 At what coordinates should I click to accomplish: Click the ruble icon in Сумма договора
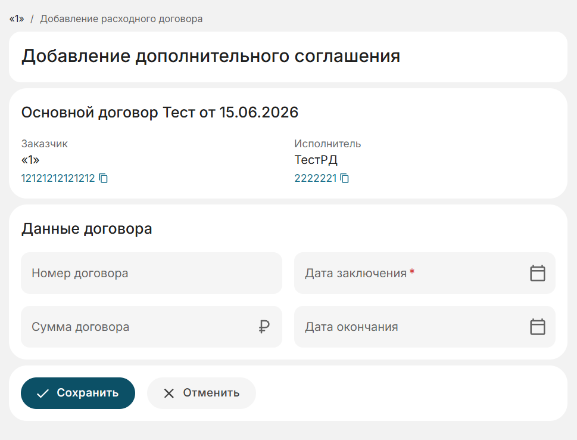pos(264,327)
